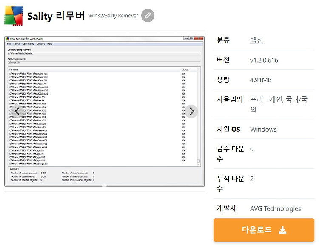
Task: Select the version value v1.2.0.616
Action: click(264, 60)
